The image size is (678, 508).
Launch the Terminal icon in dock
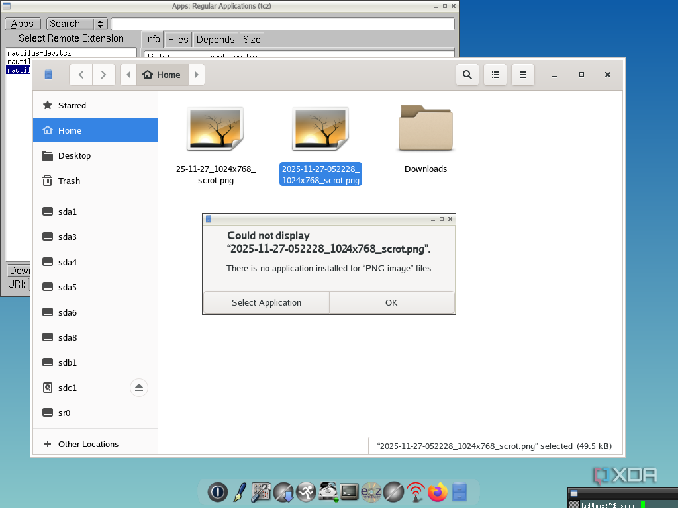pos(349,492)
